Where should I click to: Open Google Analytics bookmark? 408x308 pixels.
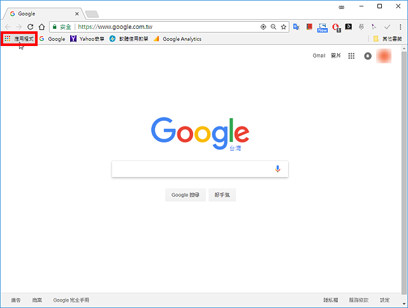(177, 39)
